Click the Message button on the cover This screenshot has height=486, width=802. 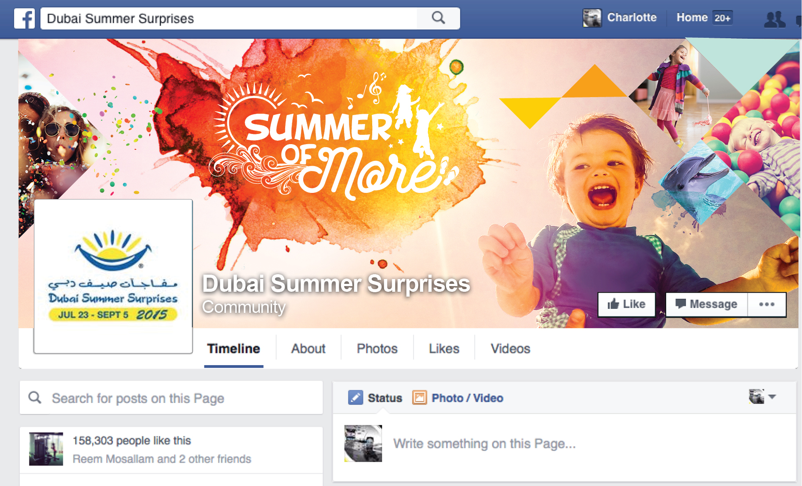click(x=706, y=304)
